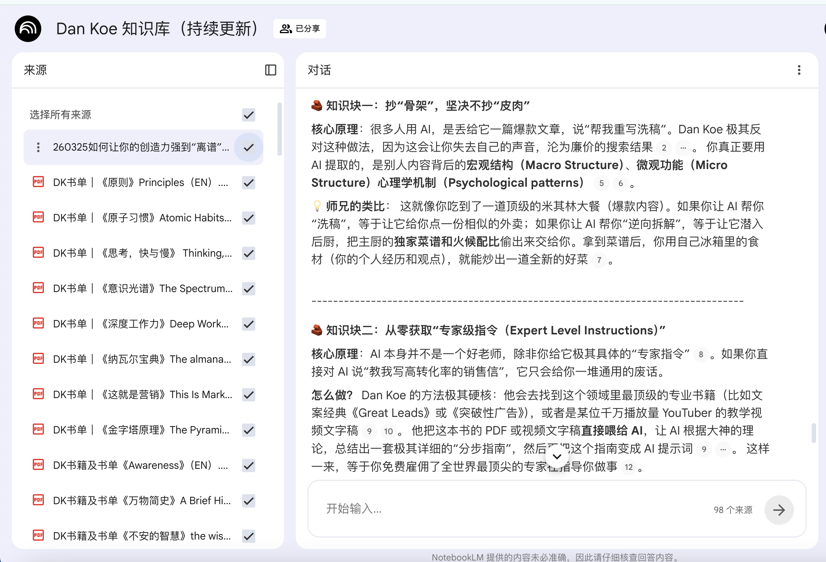
Task: Click the scroll-to-bottom chevron button
Action: point(557,457)
